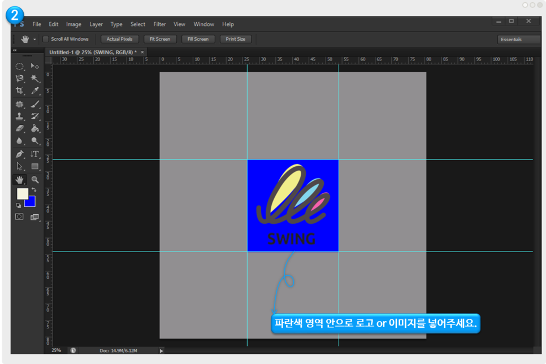Pick the Magic Wand tool
The height and width of the screenshot is (364, 546).
[x=35, y=79]
